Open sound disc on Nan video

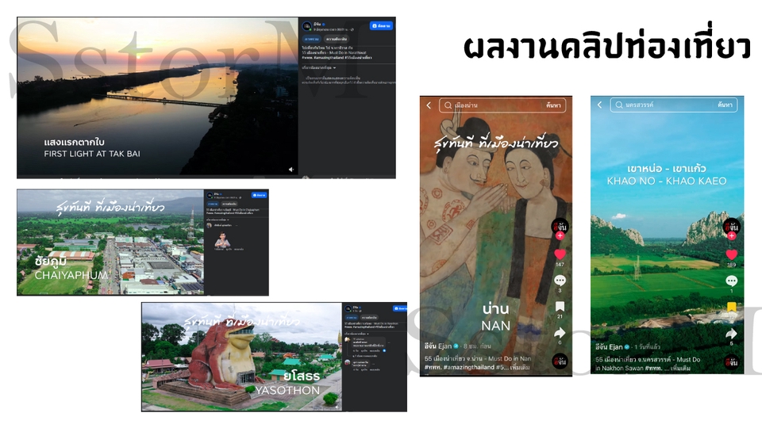click(560, 361)
